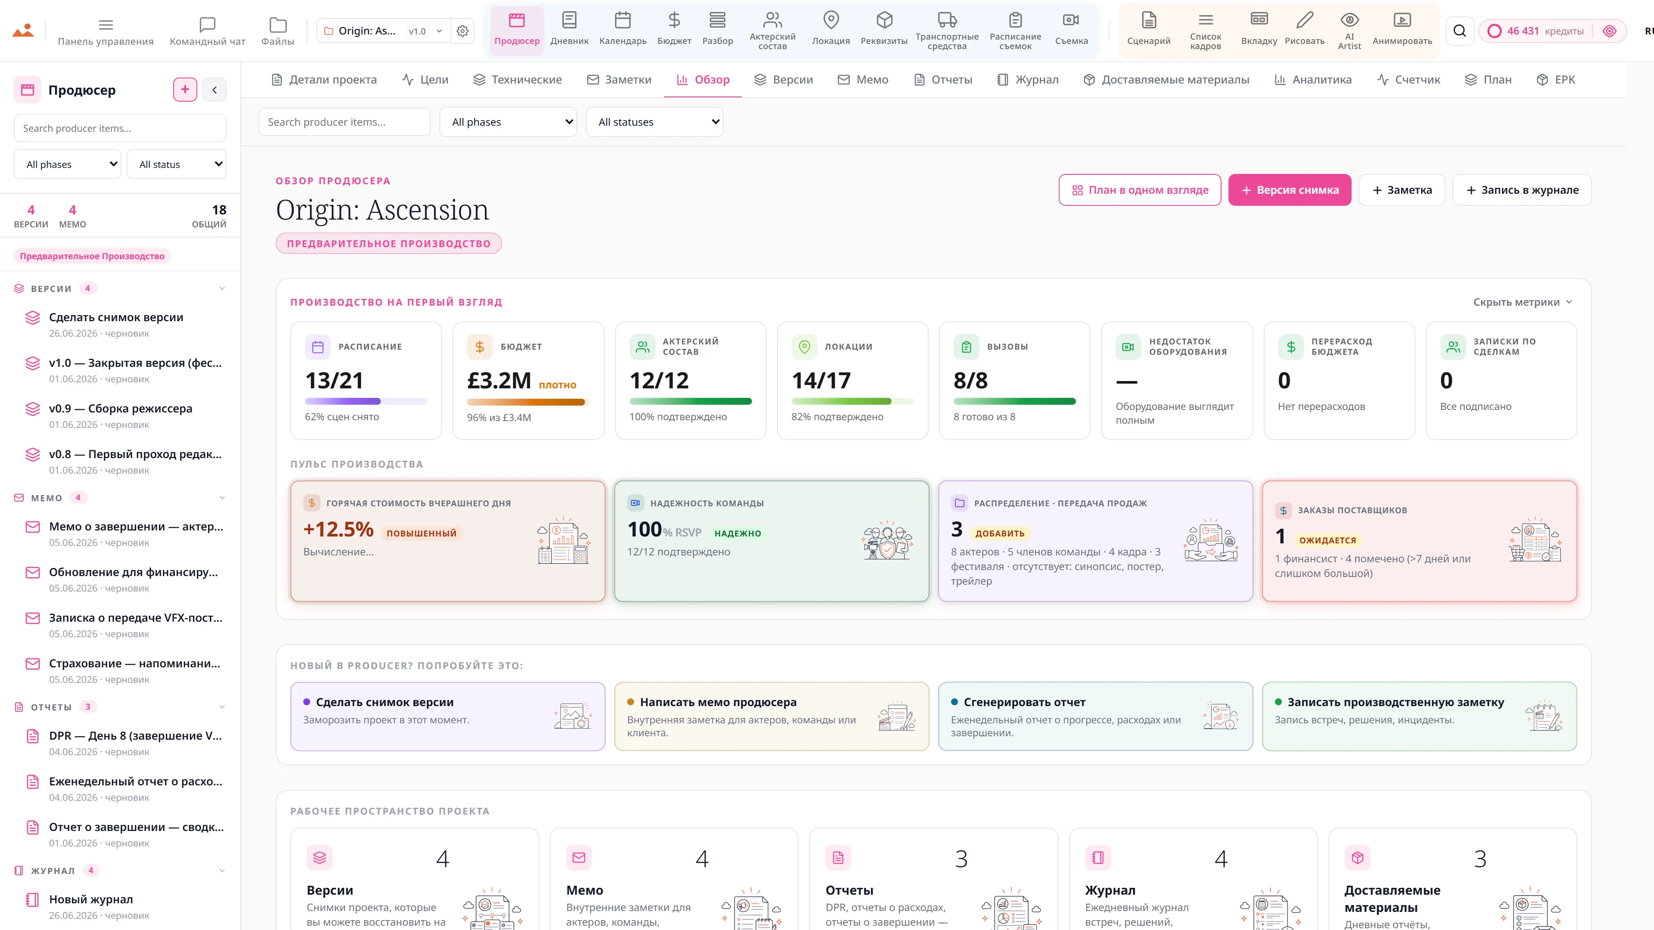Open the Анимировать tool
Screen dimensions: 1654x930
coord(1402,30)
